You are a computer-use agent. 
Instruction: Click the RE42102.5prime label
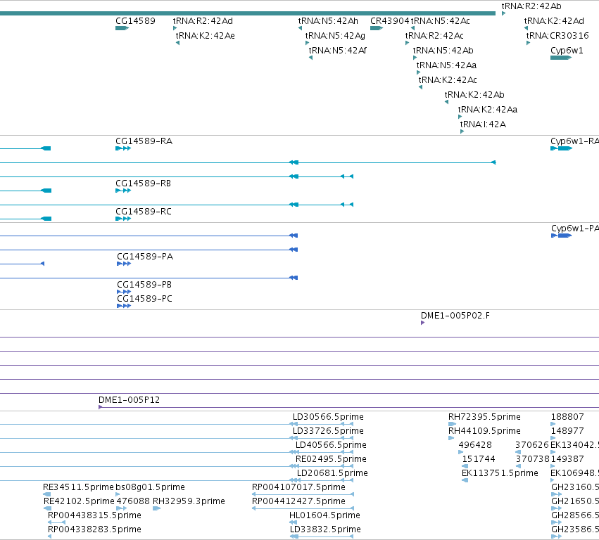pyautogui.click(x=79, y=501)
